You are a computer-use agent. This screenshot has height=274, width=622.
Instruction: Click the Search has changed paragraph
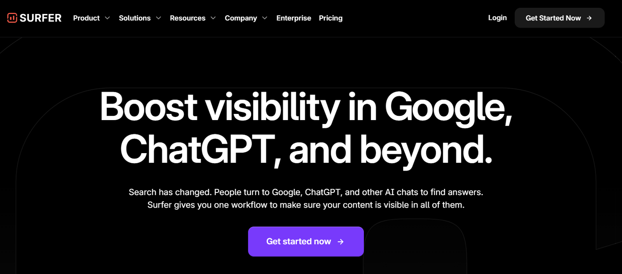[306, 199]
